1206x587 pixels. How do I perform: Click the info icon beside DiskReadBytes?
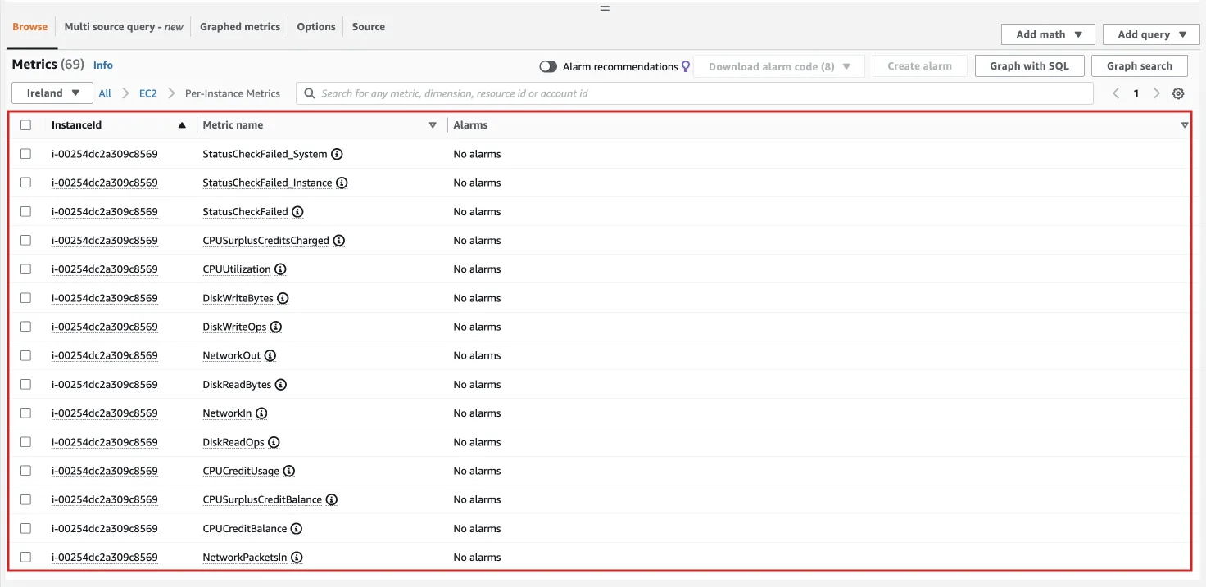click(280, 384)
